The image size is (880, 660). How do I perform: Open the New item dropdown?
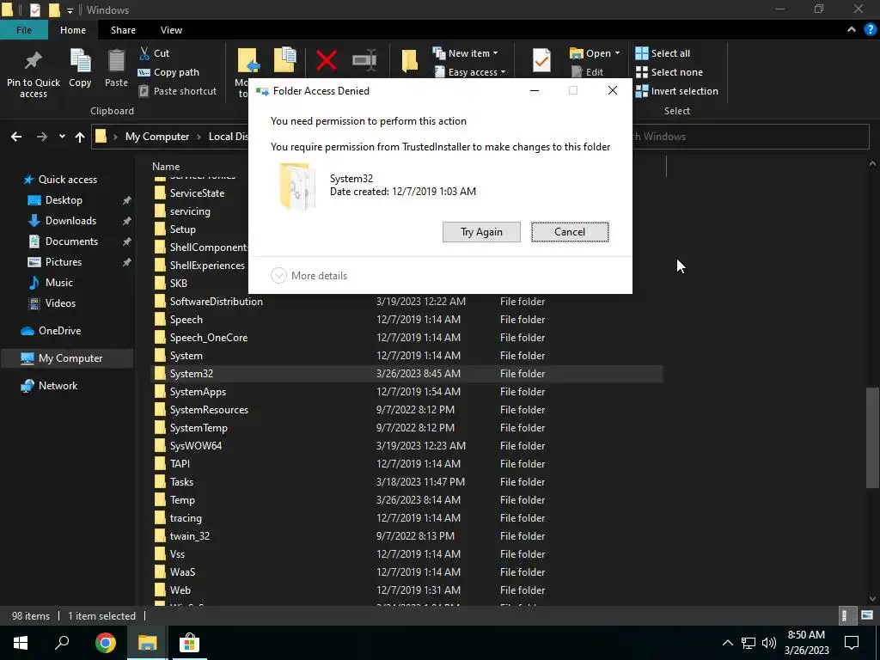tap(465, 53)
